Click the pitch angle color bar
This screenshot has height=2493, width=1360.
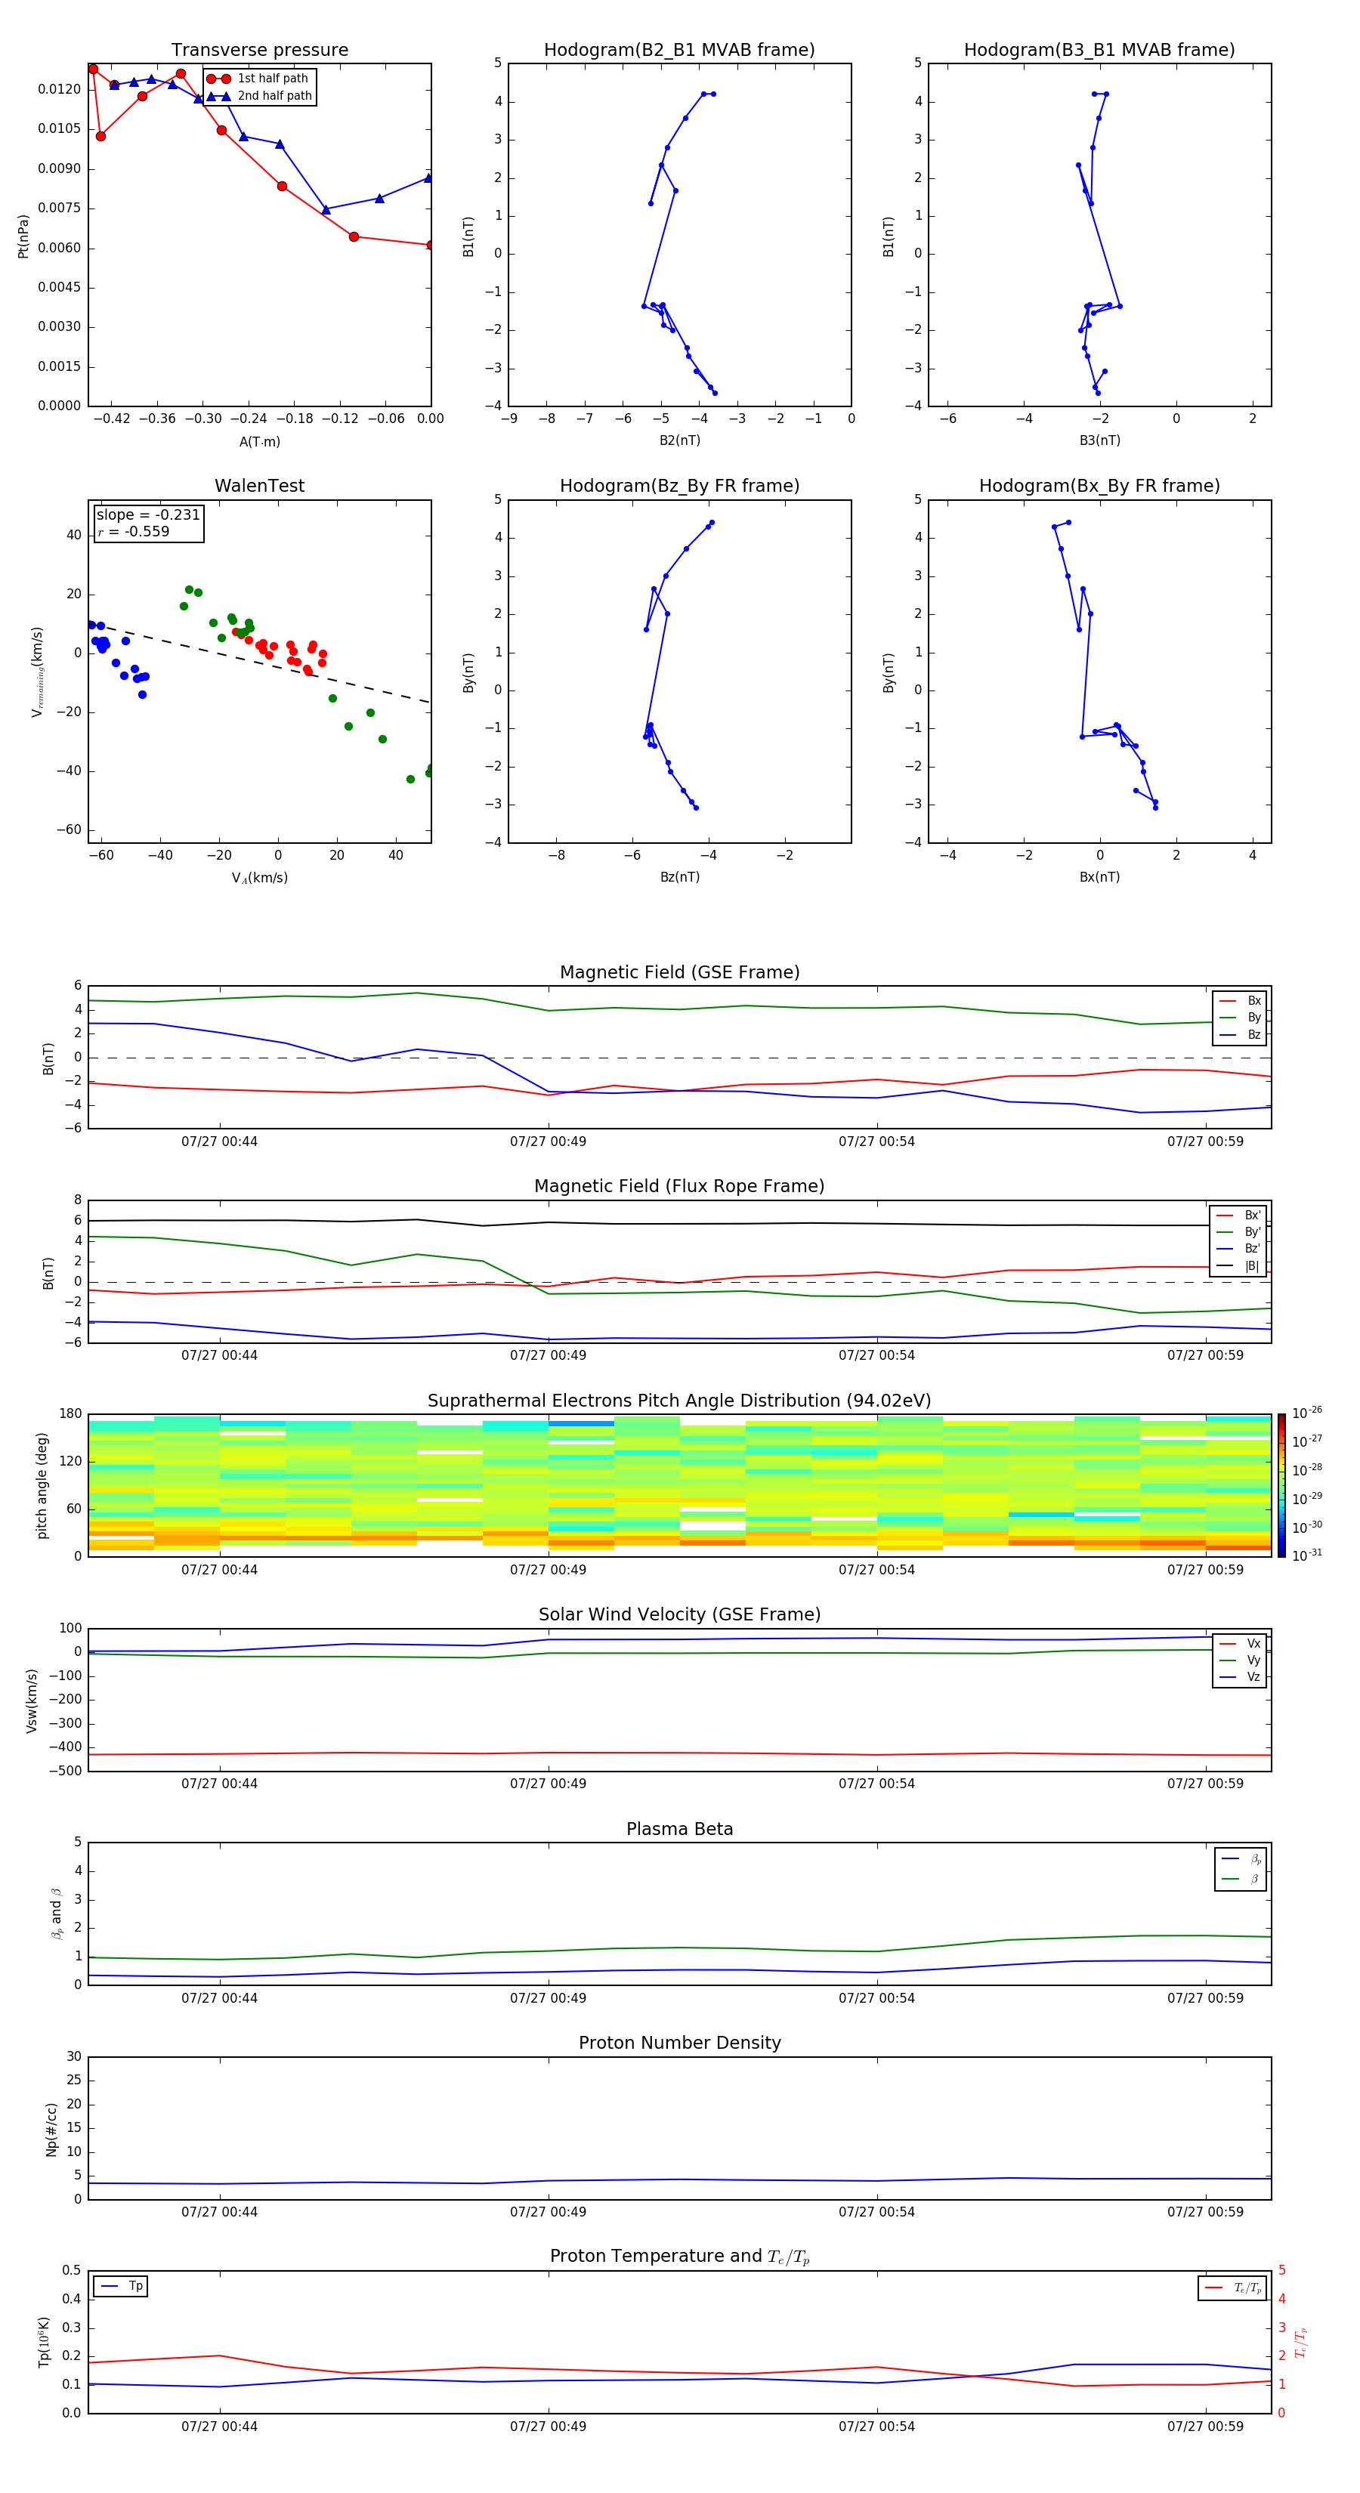tap(1281, 1484)
